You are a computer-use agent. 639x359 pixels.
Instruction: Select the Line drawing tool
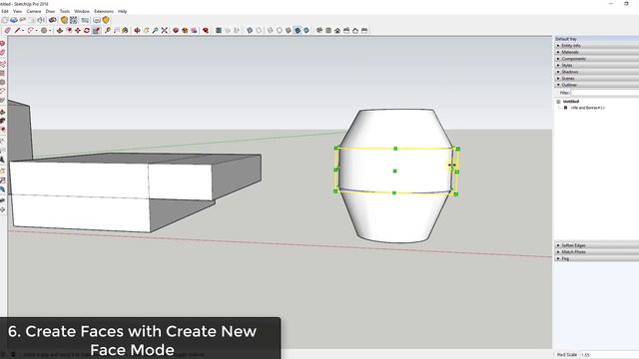(x=17, y=31)
